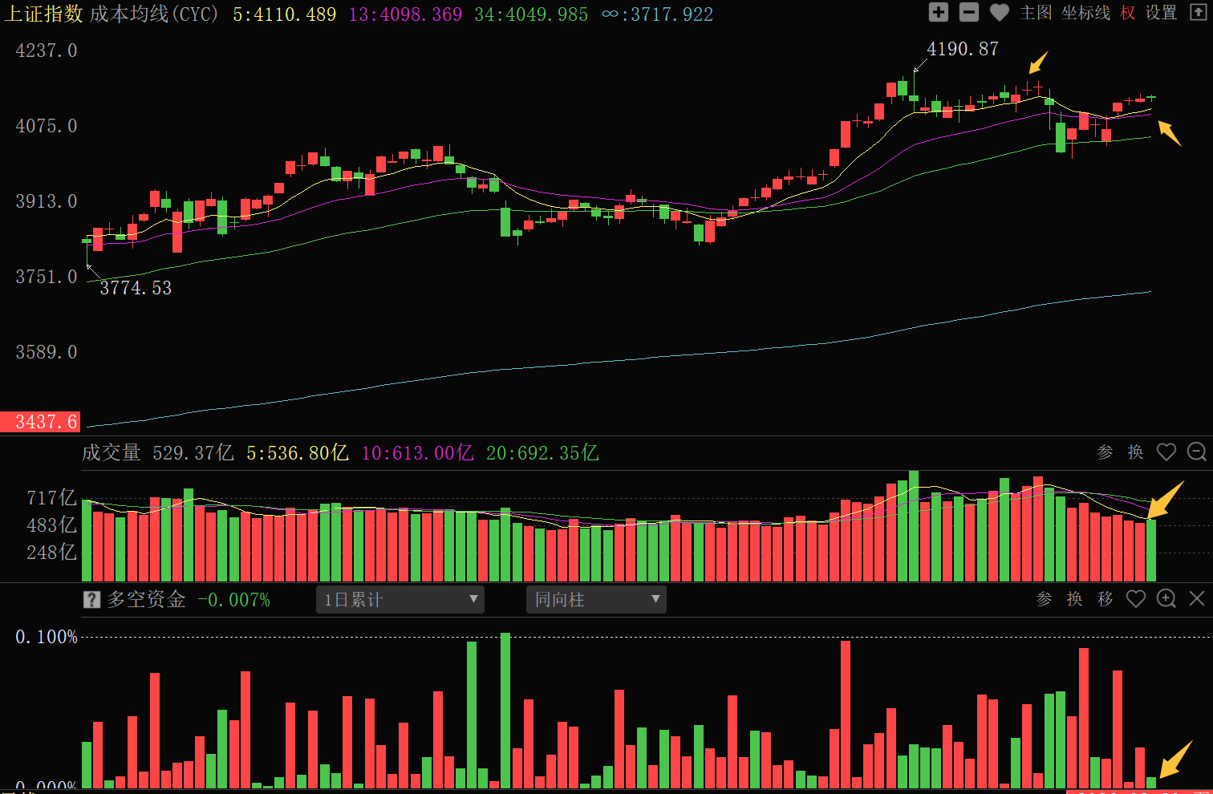Click zoom-out magnifier in 成交量 panel header
Viewport: 1213px width, 794px height.
tap(1196, 452)
